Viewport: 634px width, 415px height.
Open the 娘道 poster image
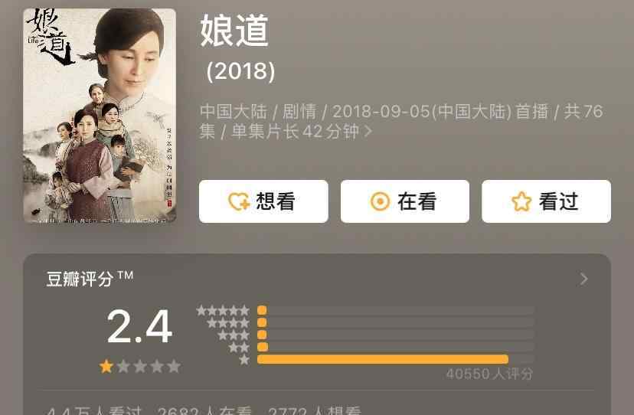(100, 116)
